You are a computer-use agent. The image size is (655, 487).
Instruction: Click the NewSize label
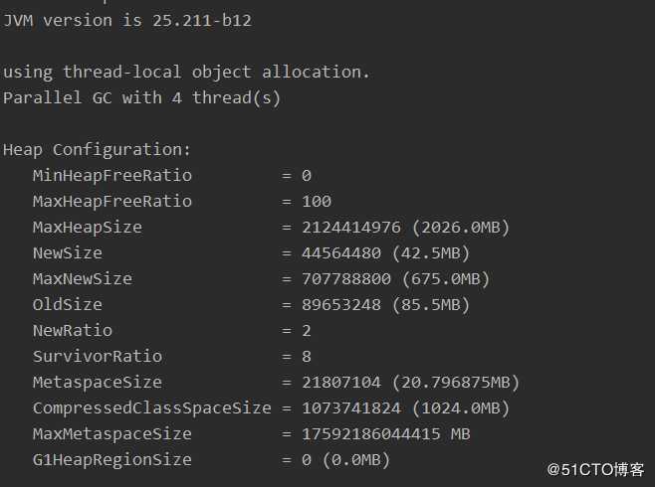coord(67,252)
